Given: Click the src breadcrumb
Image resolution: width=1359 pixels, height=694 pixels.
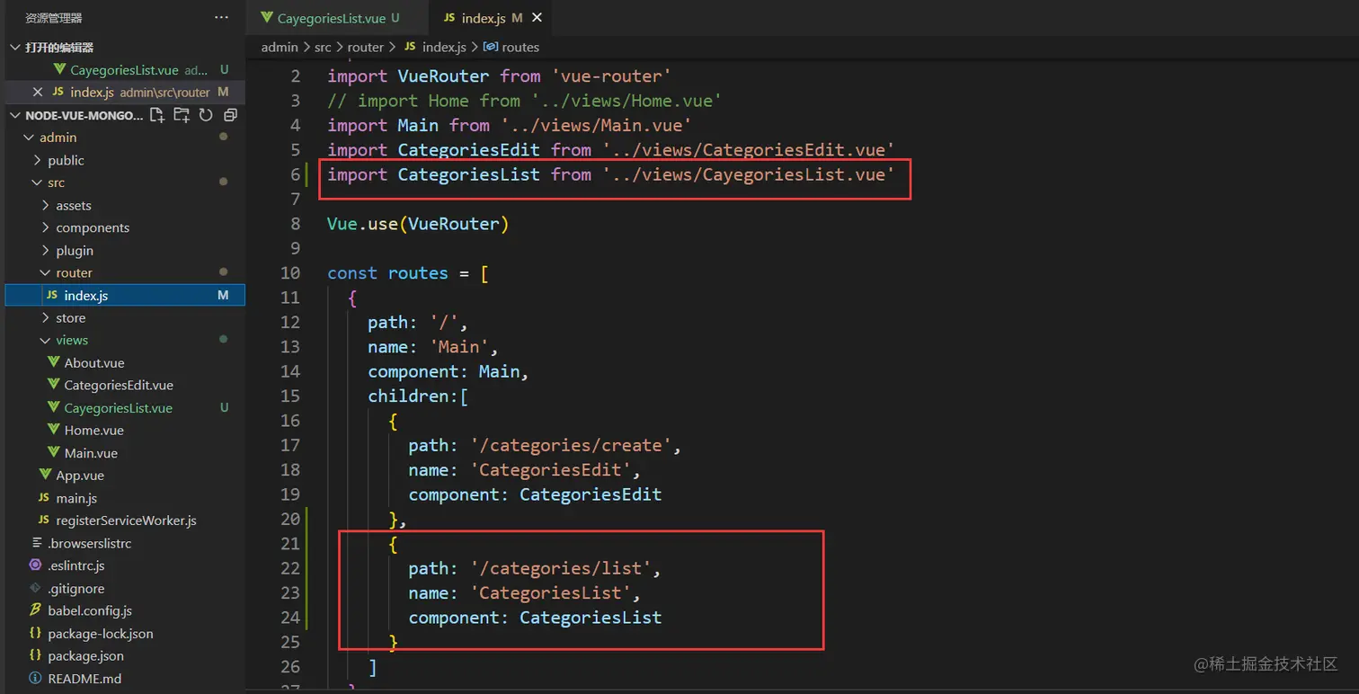Looking at the screenshot, I should [323, 47].
